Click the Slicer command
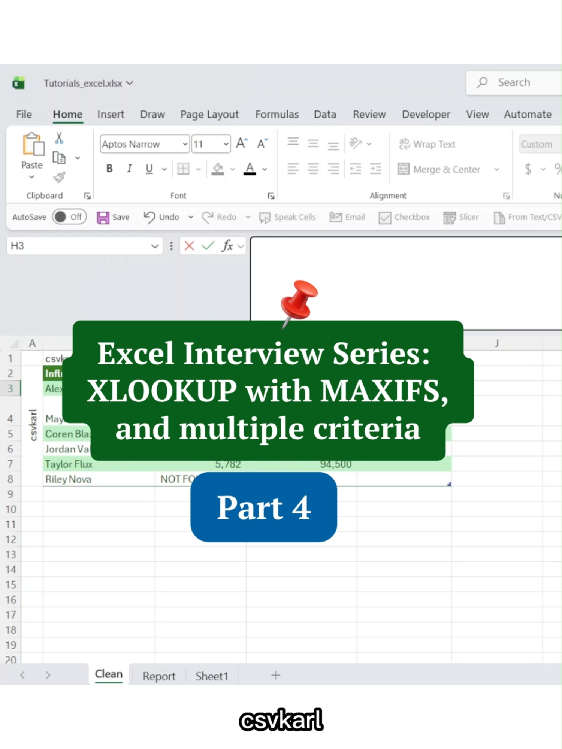 (x=461, y=217)
